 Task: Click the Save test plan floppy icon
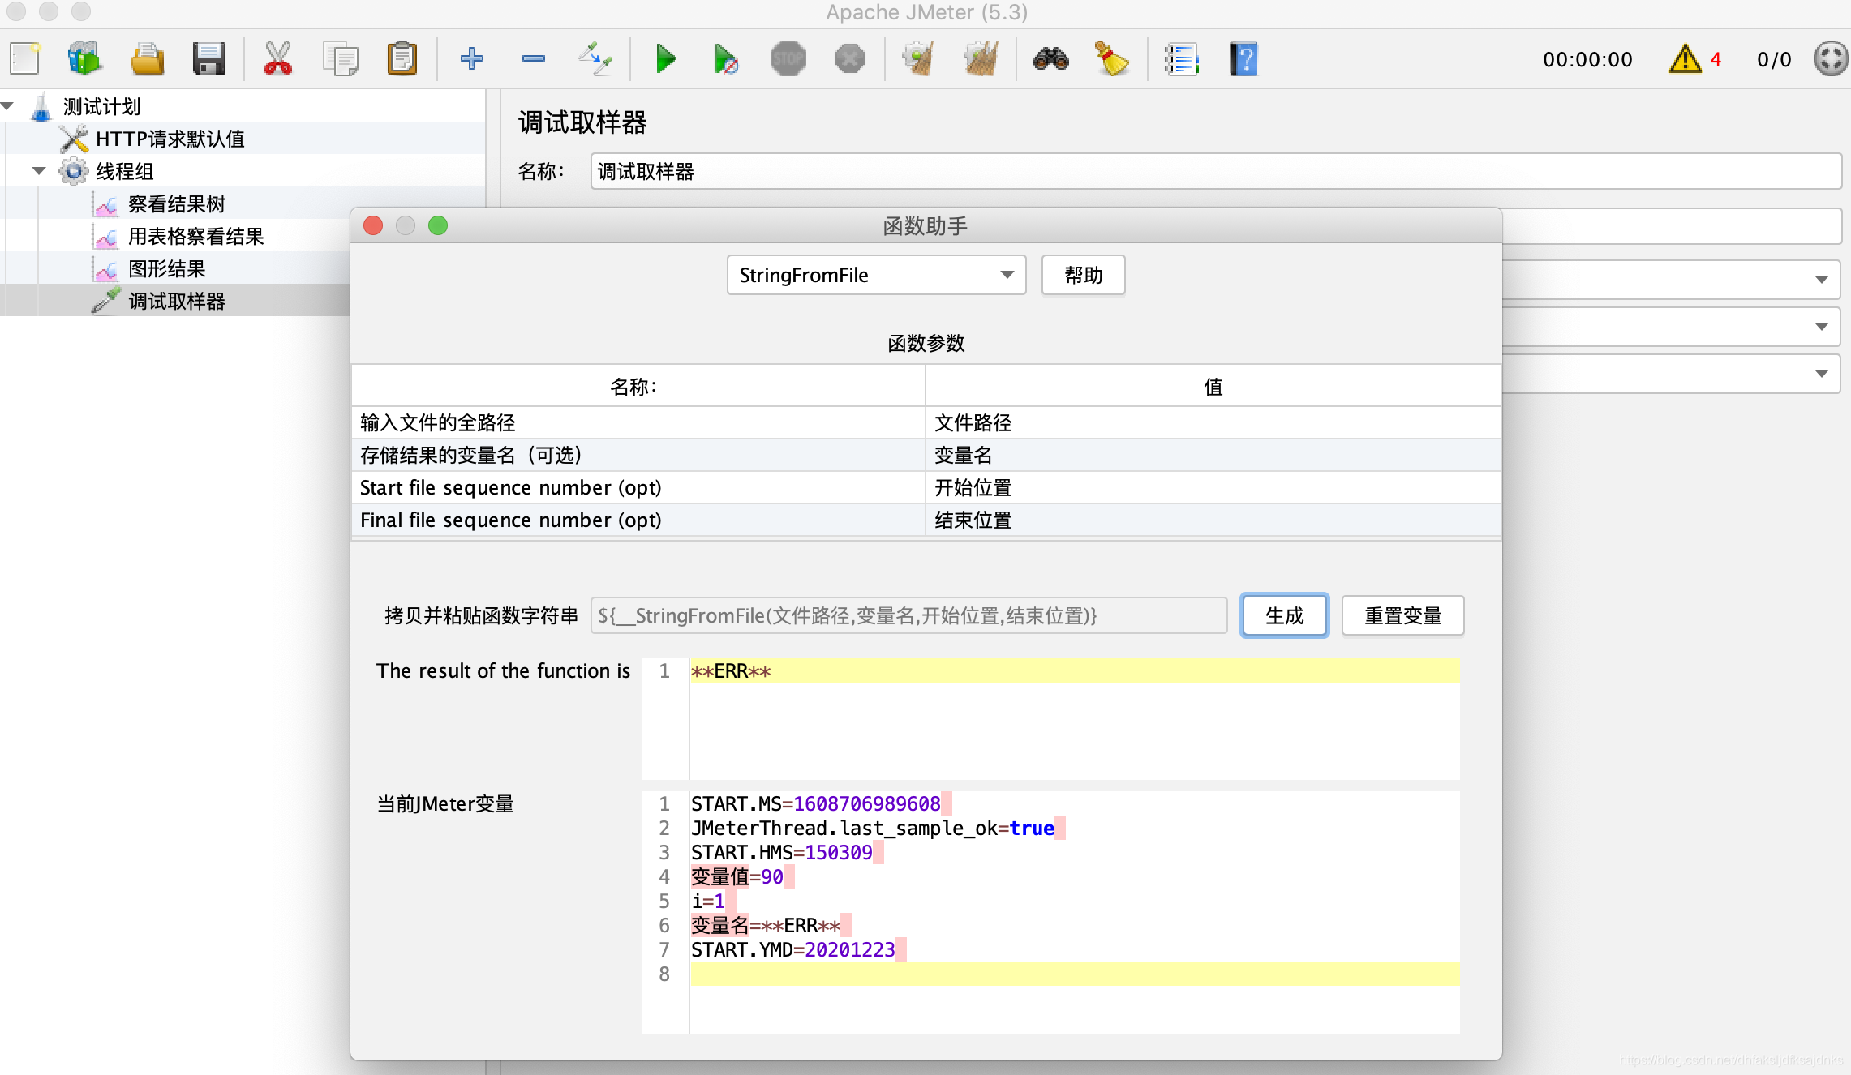pyautogui.click(x=208, y=59)
